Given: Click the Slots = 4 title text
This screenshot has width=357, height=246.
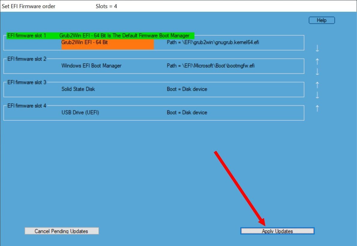Looking at the screenshot, I should (x=106, y=6).
